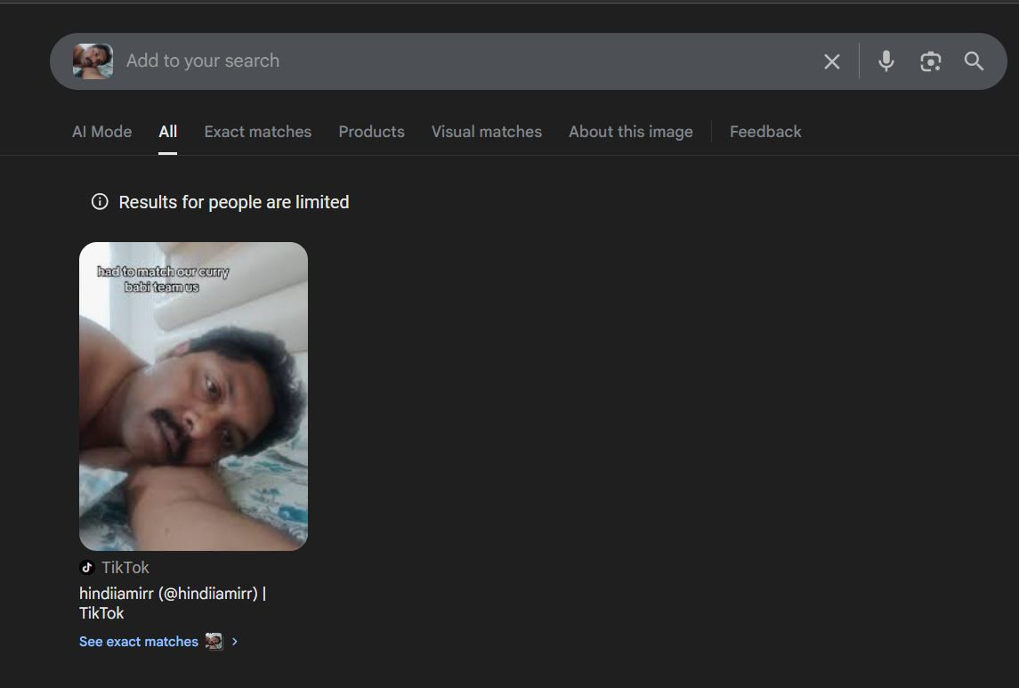Screen dimensions: 1019x688
Task: Click the image thumbnail inside the search bar
Action: pyautogui.click(x=93, y=61)
